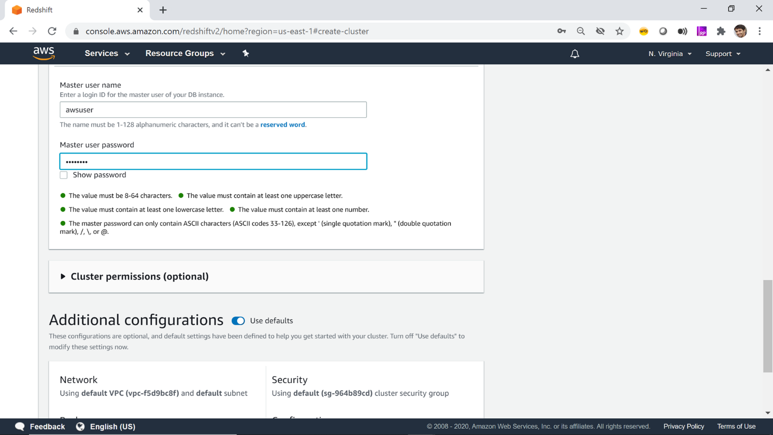Click the Master user name field

pyautogui.click(x=213, y=110)
